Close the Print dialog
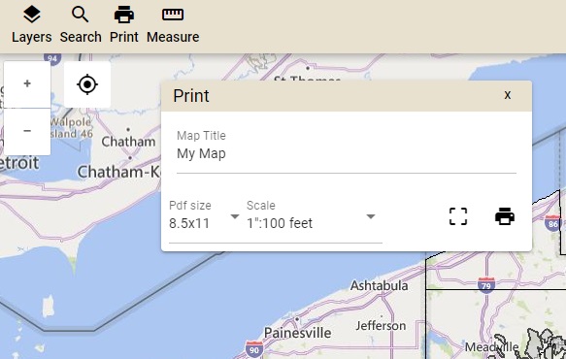The width and height of the screenshot is (566, 359). pos(508,95)
